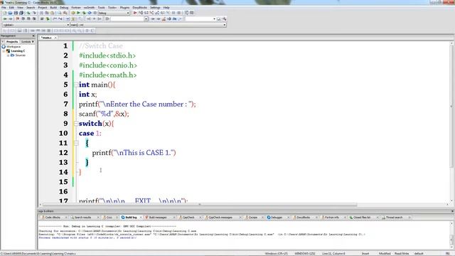Close the main.c editor tab

tap(55, 38)
